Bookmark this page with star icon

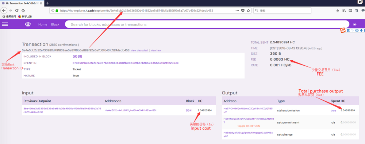(248, 11)
